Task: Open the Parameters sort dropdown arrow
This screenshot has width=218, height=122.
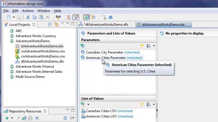Action: 154,46
